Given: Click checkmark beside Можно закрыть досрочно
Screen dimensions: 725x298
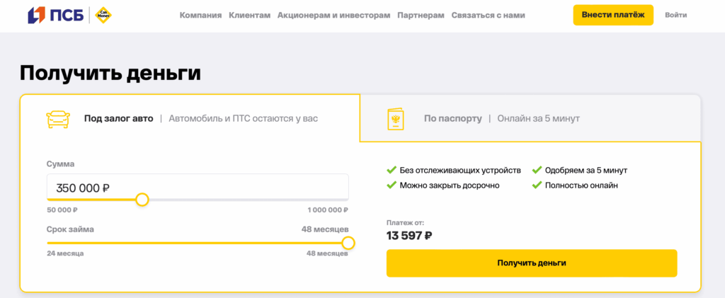Looking at the screenshot, I should coord(392,185).
